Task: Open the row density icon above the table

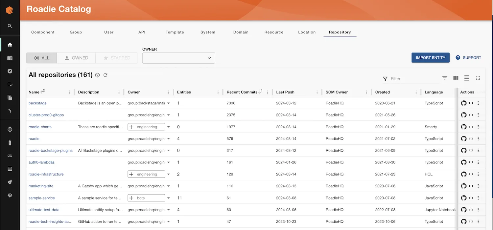Action: [467, 78]
